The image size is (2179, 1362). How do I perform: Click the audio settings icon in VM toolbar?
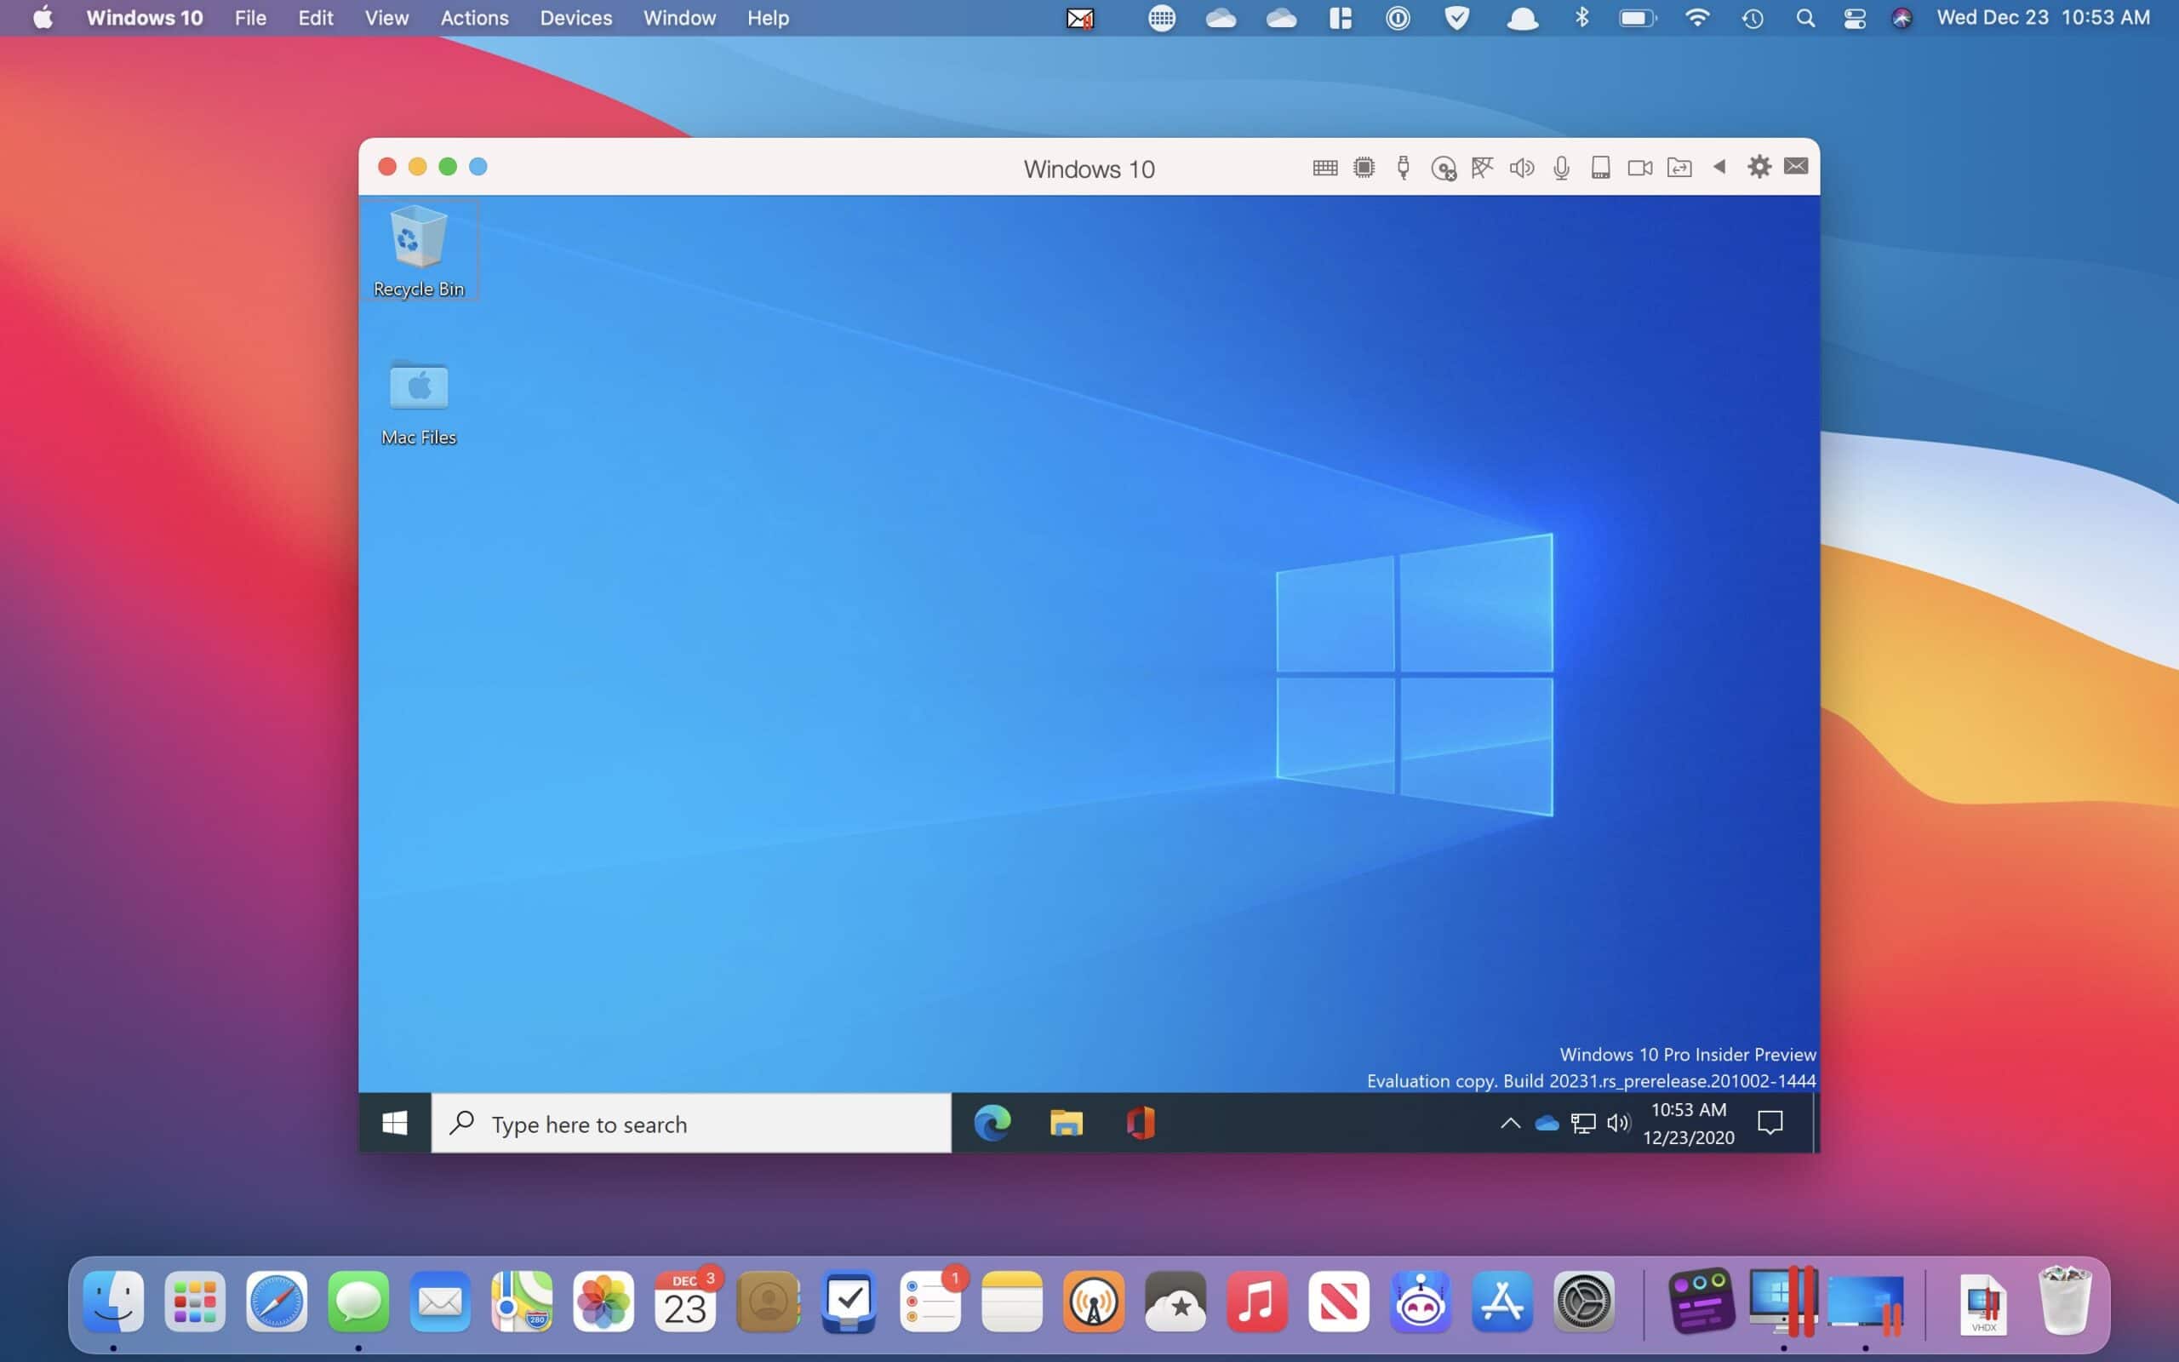tap(1520, 168)
